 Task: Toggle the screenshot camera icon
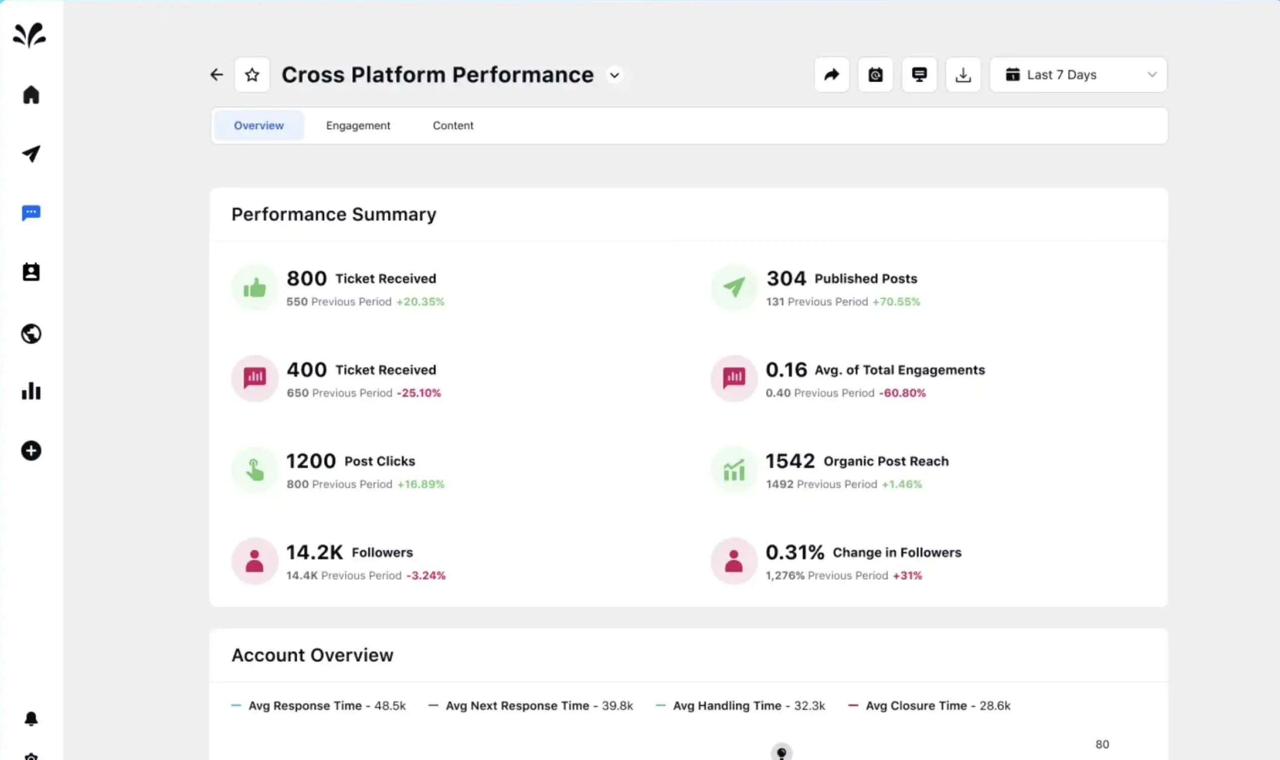(x=875, y=74)
